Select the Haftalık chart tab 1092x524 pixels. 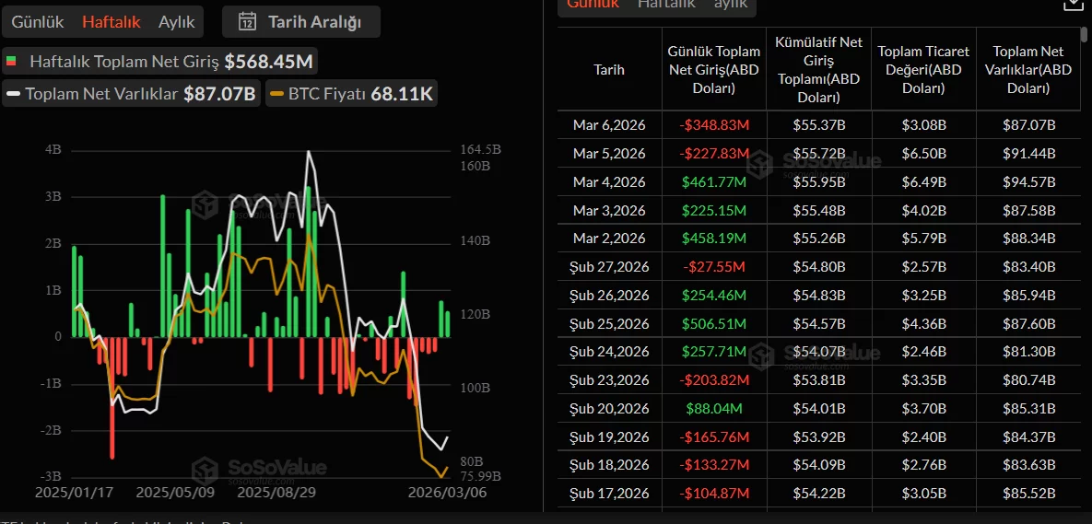tap(111, 22)
